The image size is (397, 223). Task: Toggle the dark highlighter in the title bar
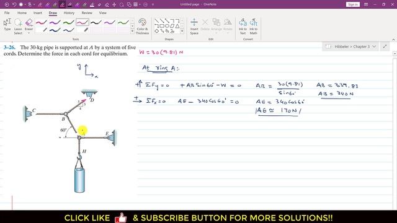tap(70, 4)
